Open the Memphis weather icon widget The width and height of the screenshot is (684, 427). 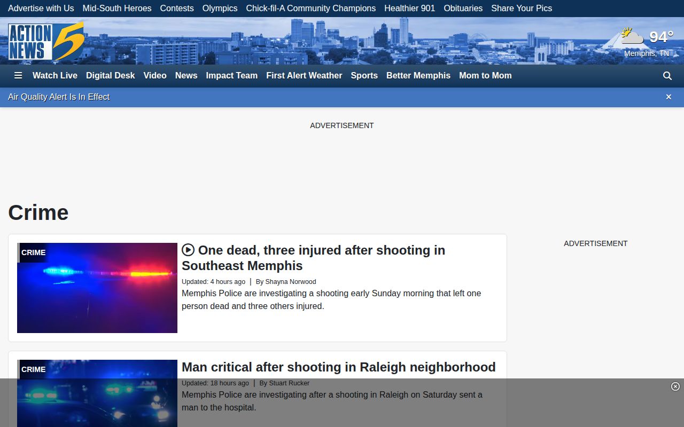(x=632, y=36)
